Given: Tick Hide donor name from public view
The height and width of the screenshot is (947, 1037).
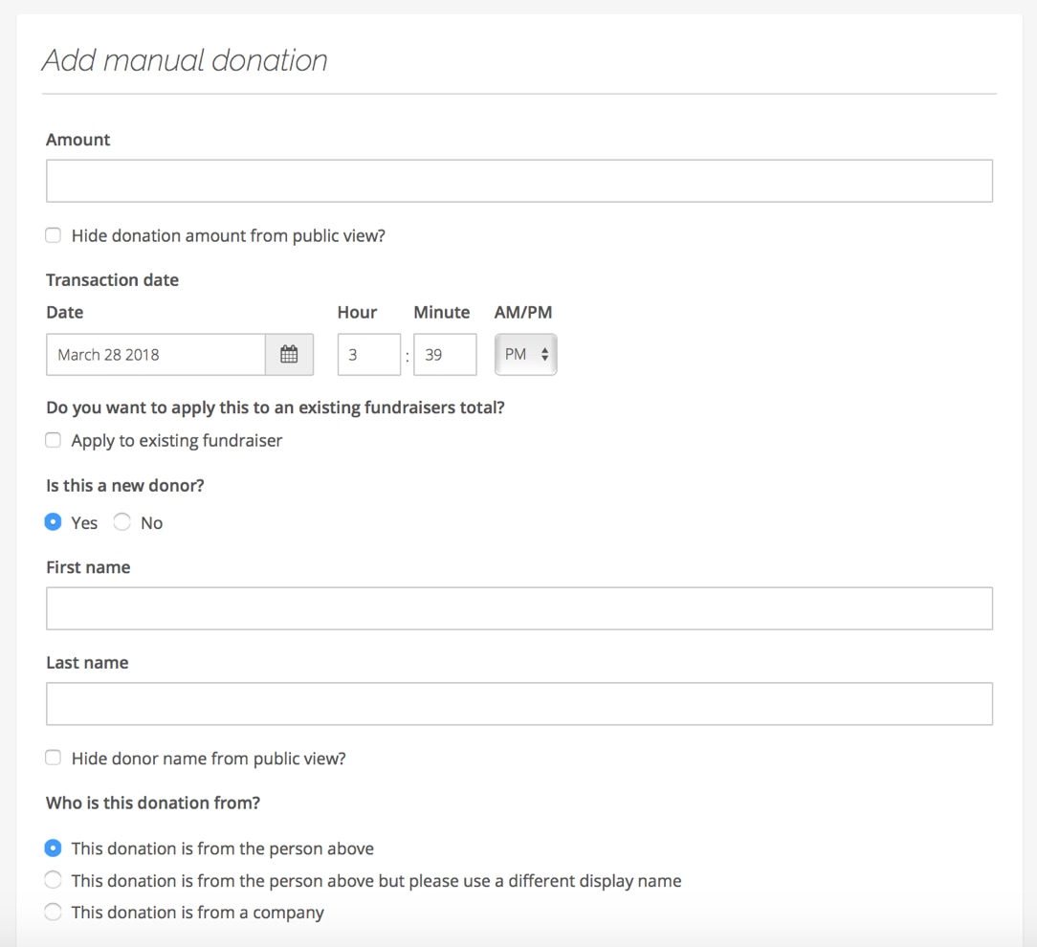Looking at the screenshot, I should [x=54, y=759].
